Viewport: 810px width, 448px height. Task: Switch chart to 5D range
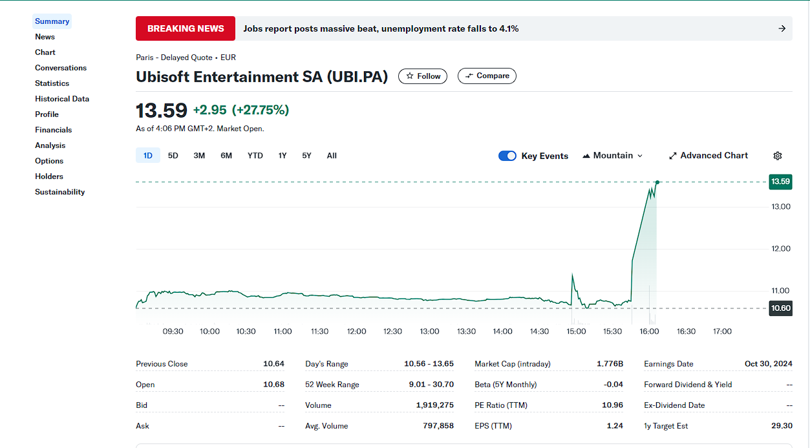tap(173, 156)
